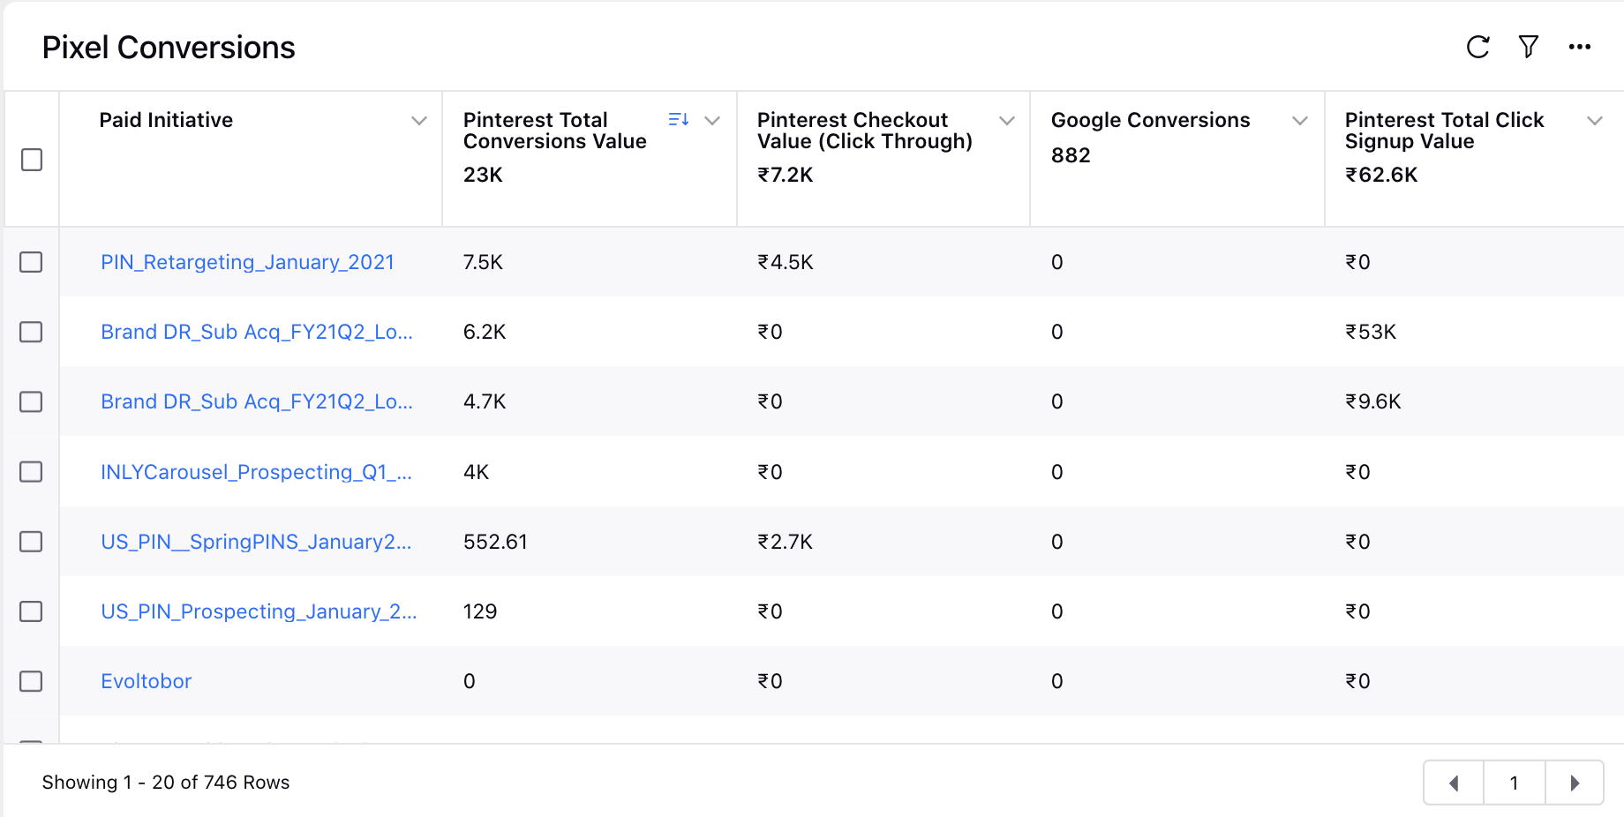Refresh the Pixel Conversions widget
The height and width of the screenshot is (817, 1624).
[1477, 47]
